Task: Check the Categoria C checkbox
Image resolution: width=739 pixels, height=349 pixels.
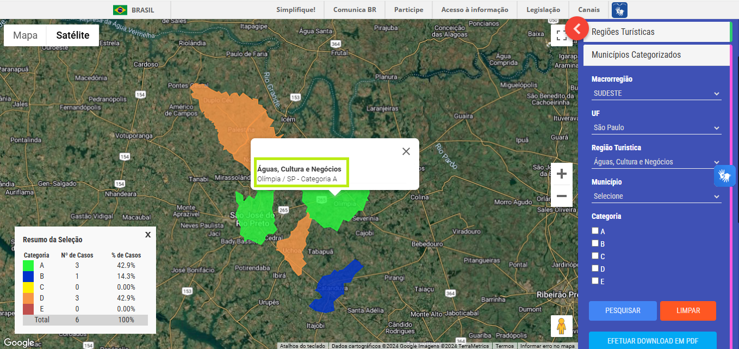Action: (x=595, y=256)
